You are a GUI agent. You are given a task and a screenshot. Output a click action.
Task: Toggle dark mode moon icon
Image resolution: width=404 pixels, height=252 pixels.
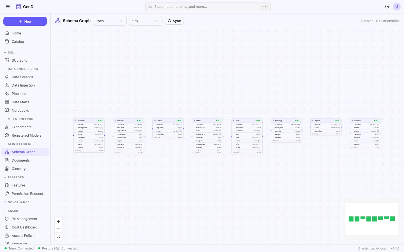(x=387, y=7)
